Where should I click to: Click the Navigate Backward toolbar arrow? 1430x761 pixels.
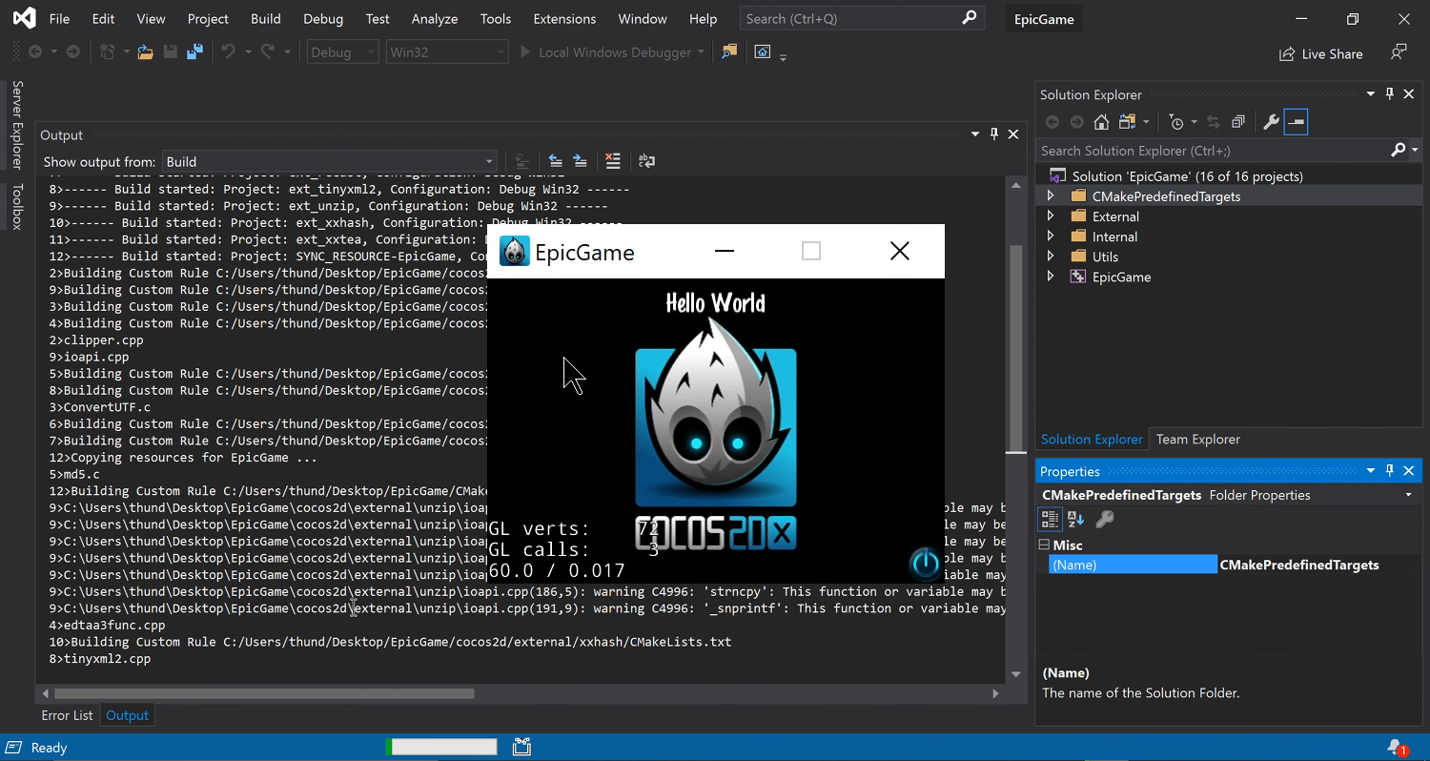pyautogui.click(x=35, y=52)
